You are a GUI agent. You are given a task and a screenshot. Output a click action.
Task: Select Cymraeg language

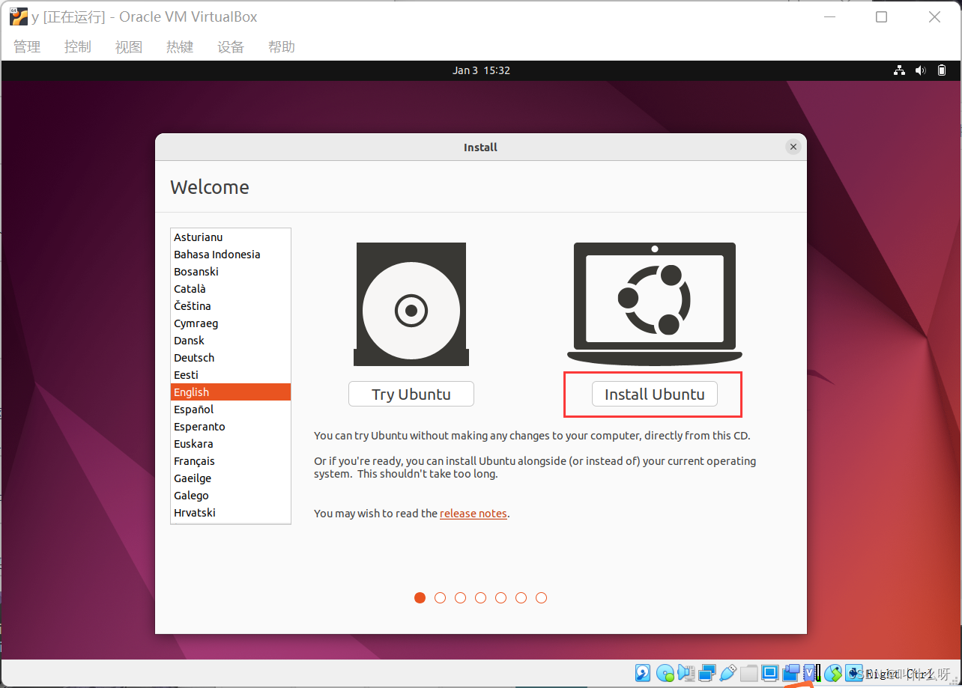point(231,323)
